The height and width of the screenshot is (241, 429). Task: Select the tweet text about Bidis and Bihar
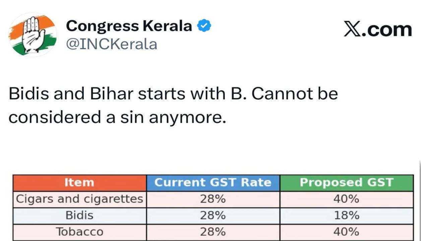coord(173,105)
